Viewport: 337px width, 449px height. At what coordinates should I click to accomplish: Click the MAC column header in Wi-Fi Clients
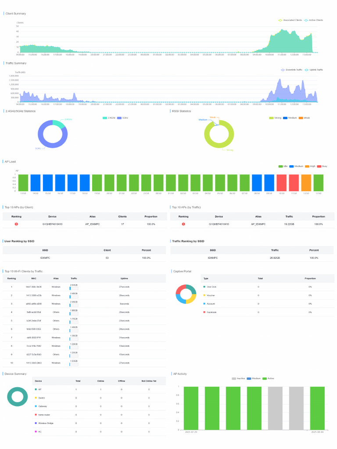tap(34, 278)
